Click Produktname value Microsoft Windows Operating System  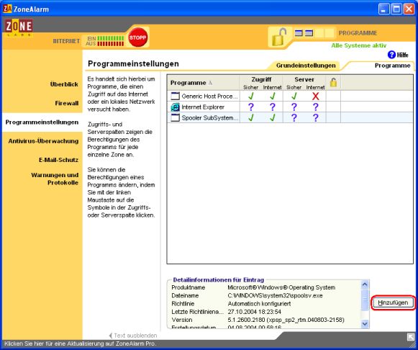point(281,287)
